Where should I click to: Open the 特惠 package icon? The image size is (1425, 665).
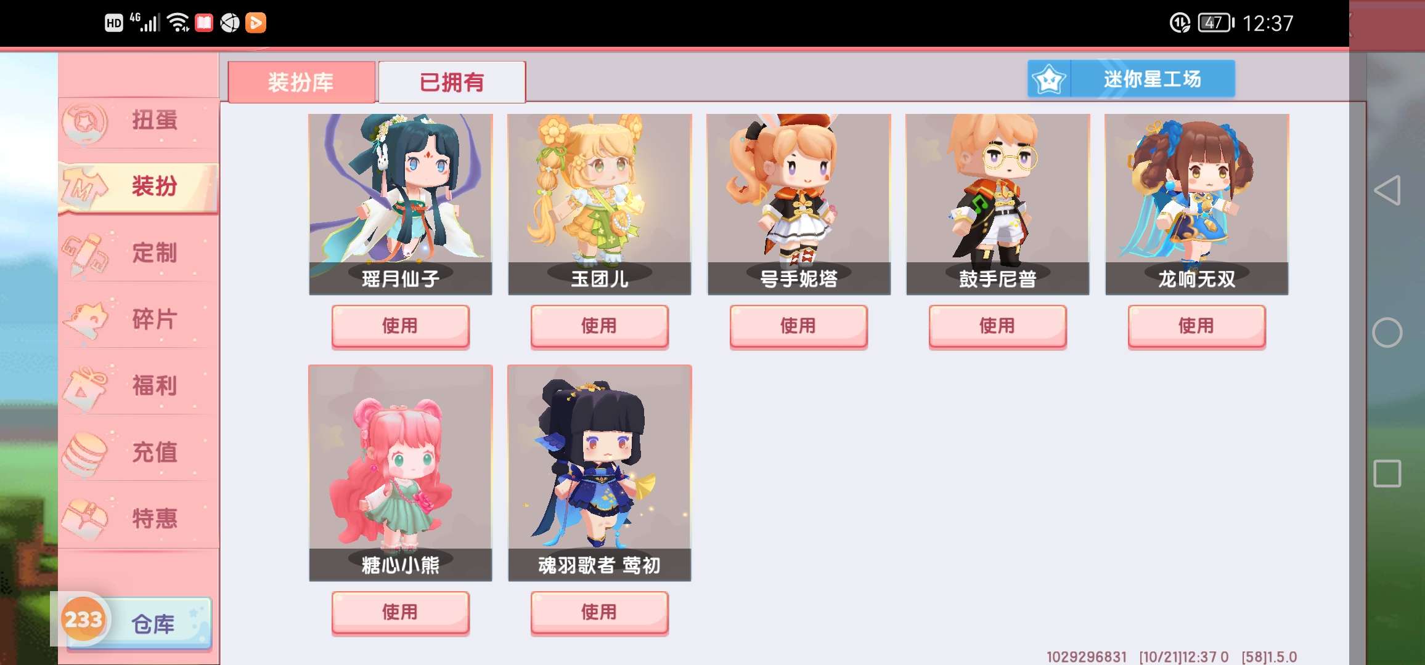click(x=85, y=519)
